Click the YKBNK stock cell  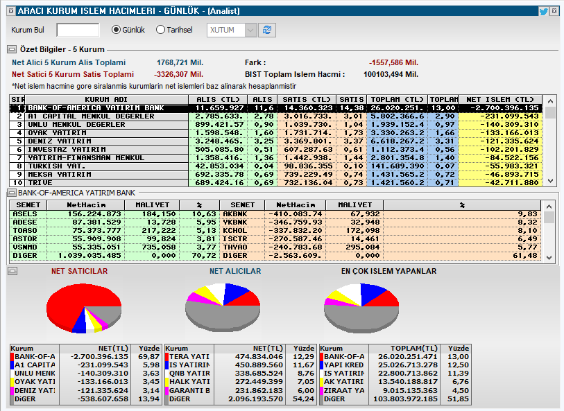coord(241,222)
